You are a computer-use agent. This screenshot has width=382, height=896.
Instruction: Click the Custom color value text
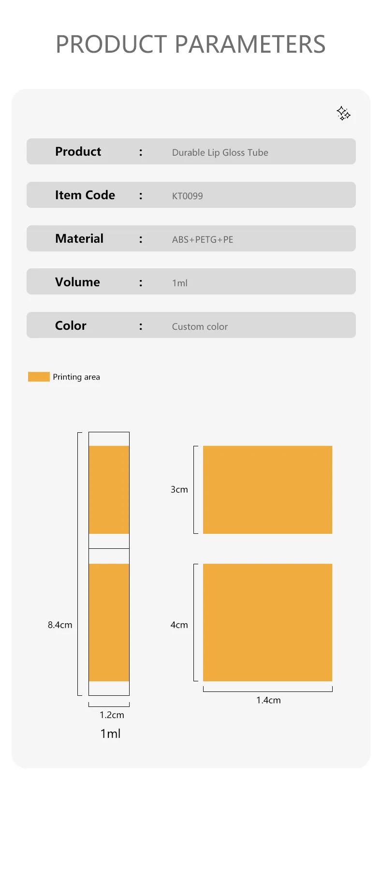(200, 326)
